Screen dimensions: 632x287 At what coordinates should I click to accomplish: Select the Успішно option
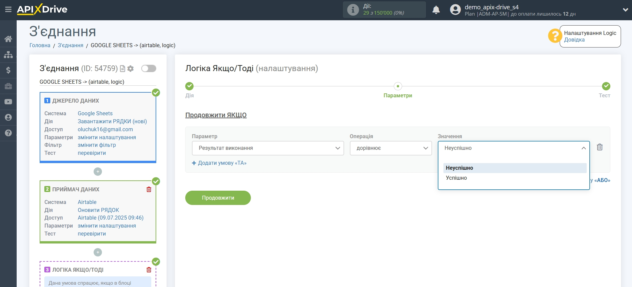(x=515, y=178)
